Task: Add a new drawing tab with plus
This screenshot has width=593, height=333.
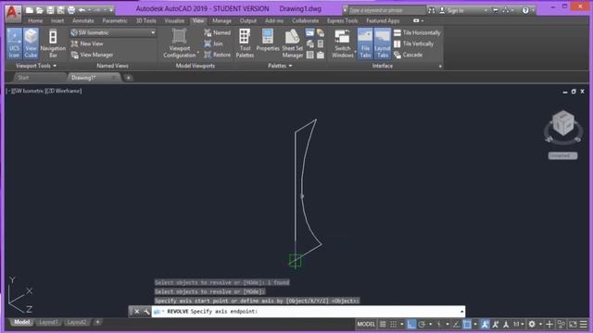Action: pyautogui.click(x=129, y=78)
